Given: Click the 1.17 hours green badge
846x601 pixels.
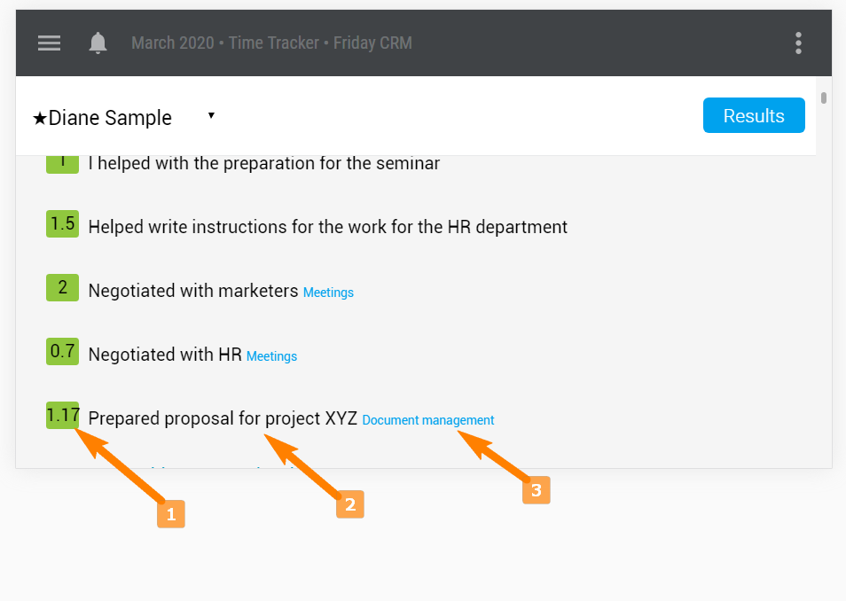Looking at the screenshot, I should pyautogui.click(x=63, y=416).
